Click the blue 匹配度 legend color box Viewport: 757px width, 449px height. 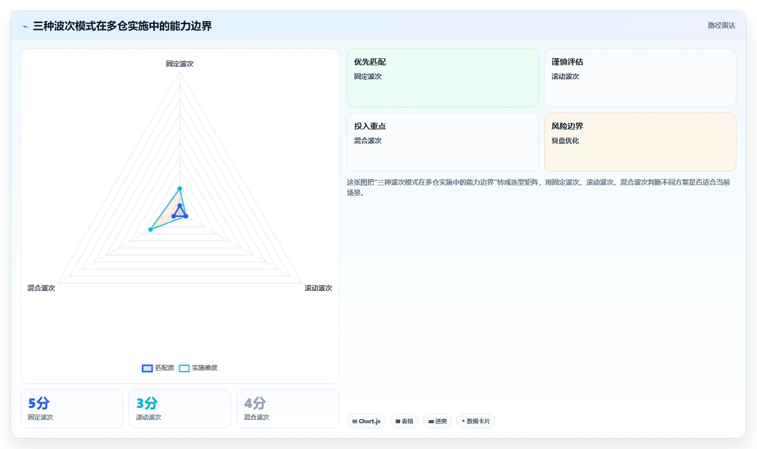pos(147,368)
